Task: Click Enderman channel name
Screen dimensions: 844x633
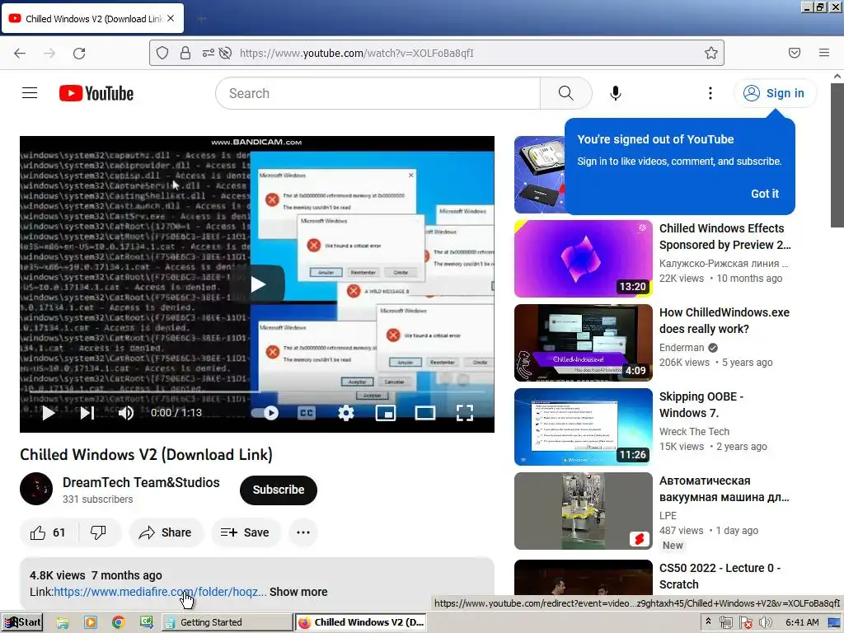Action: [x=682, y=348]
